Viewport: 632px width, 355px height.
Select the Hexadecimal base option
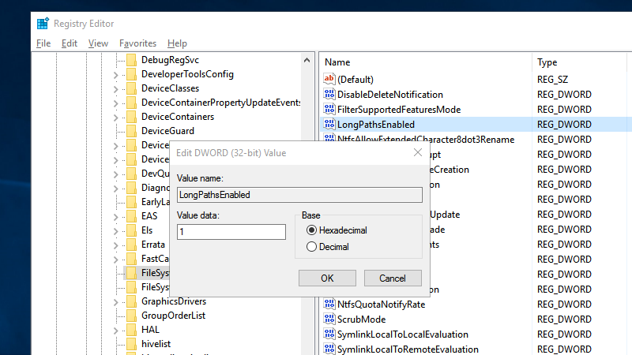click(311, 230)
